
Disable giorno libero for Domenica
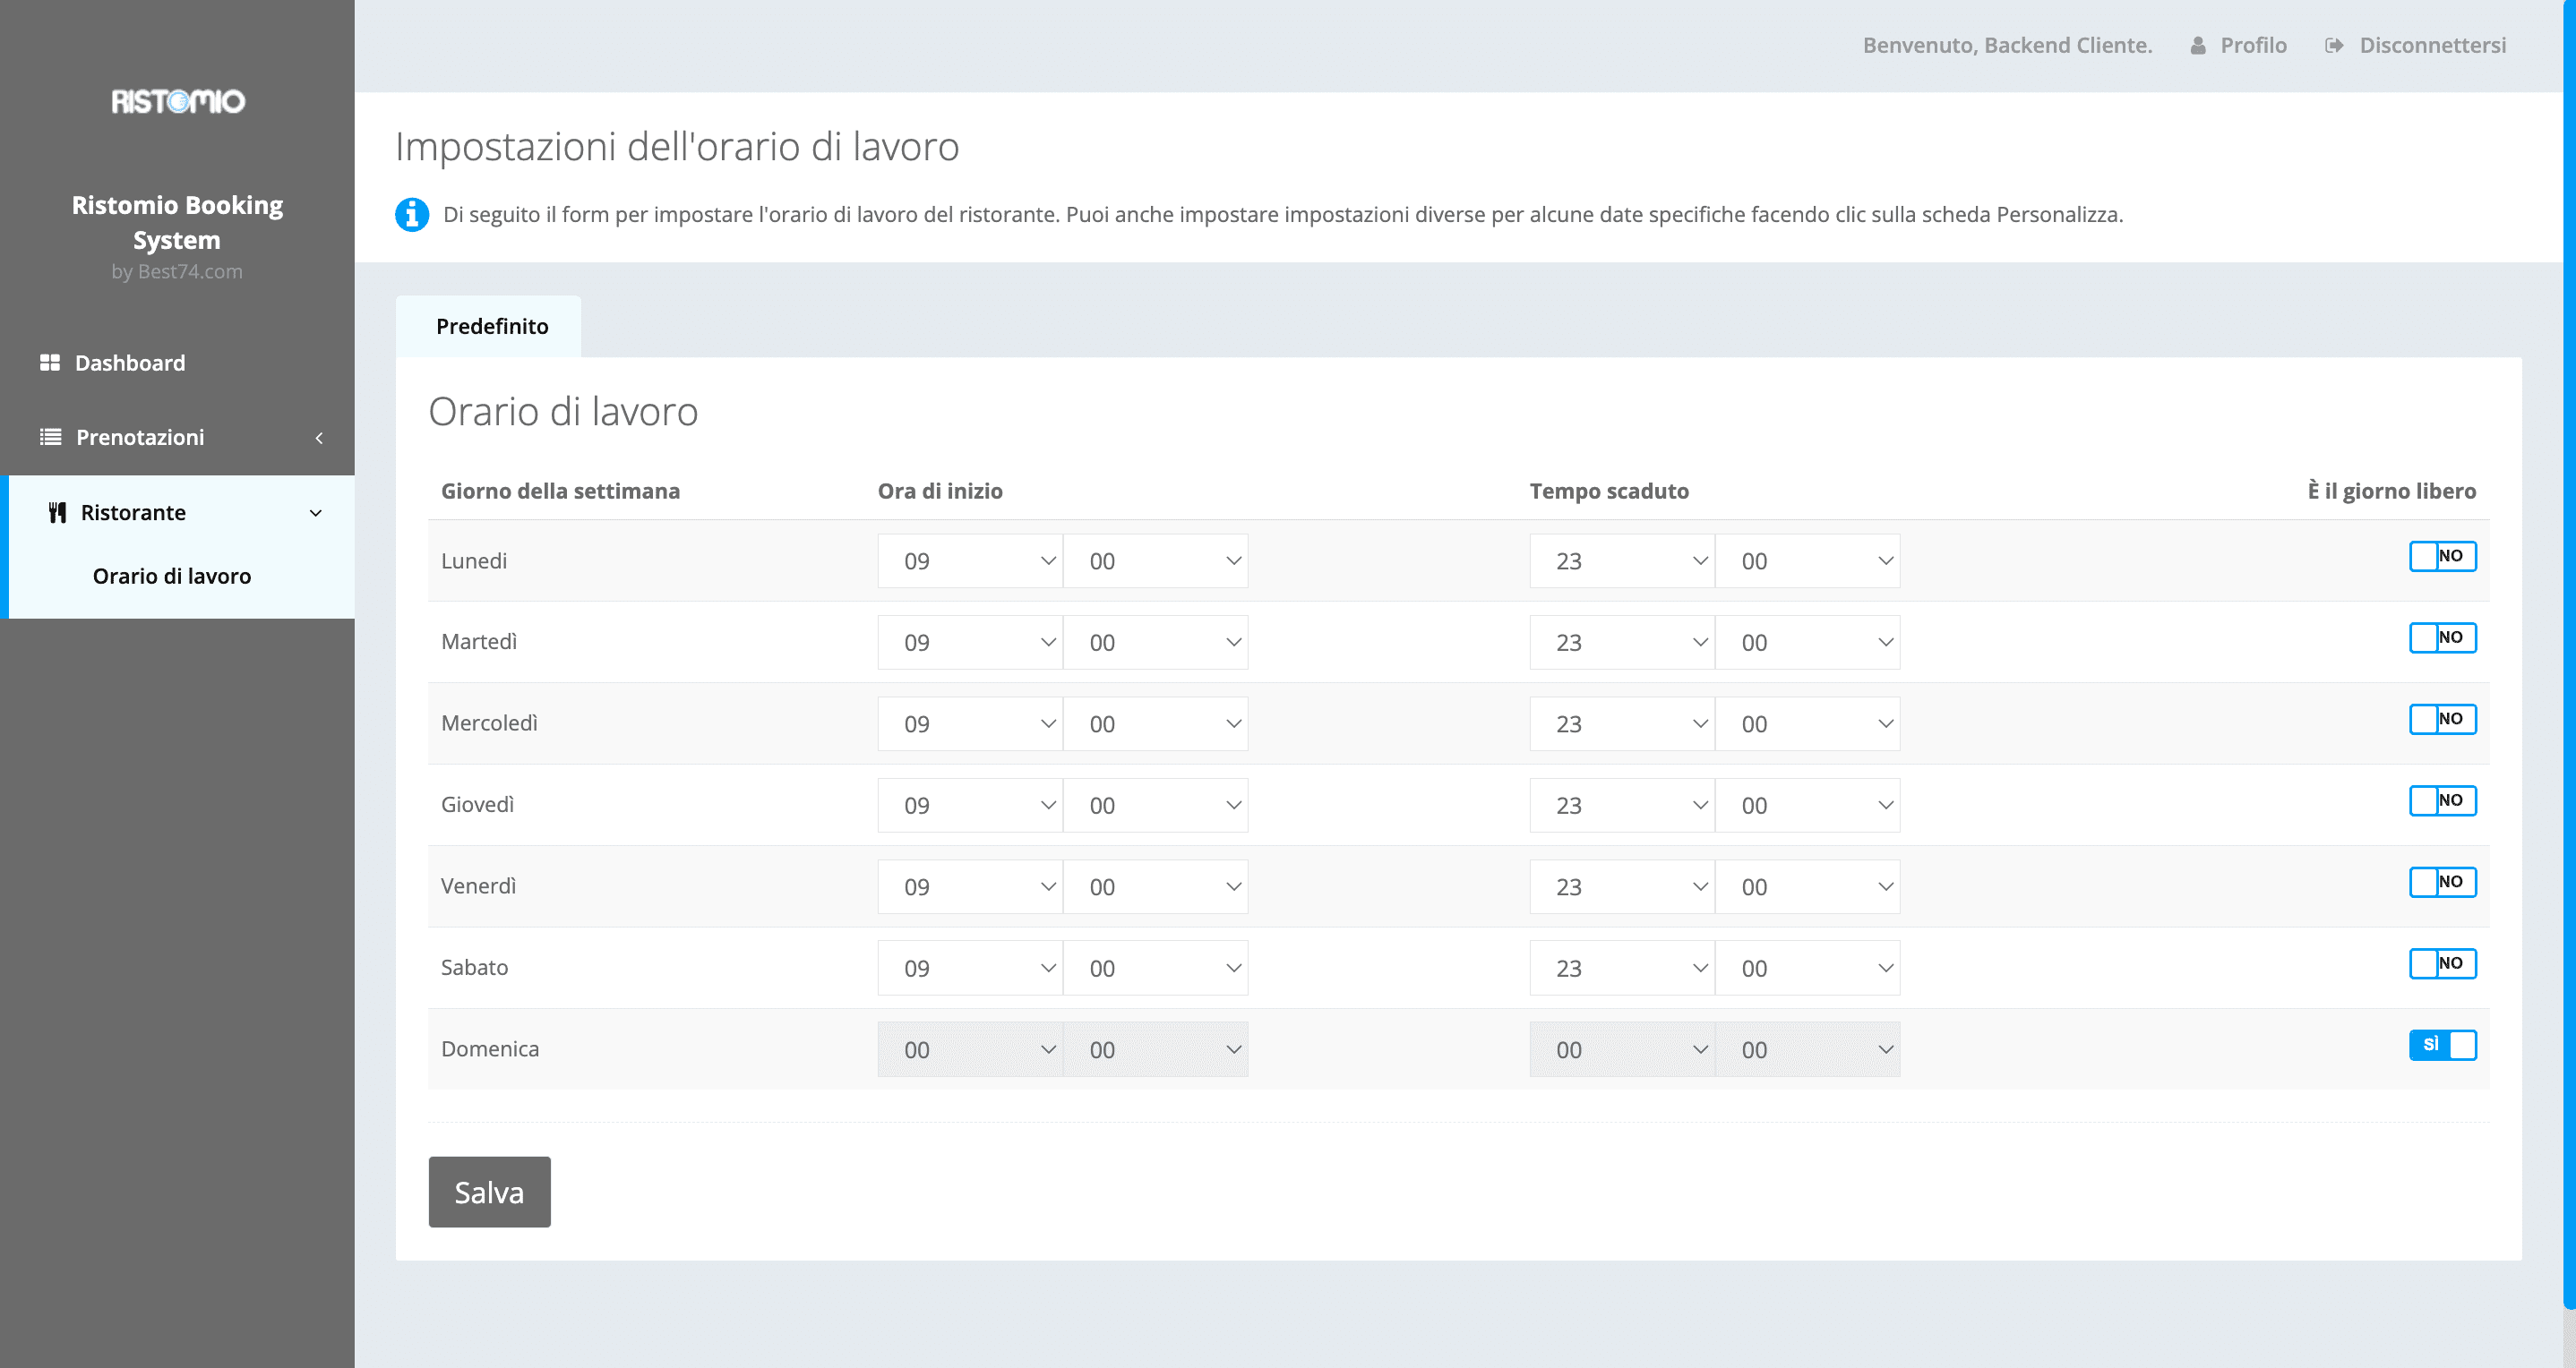(x=2443, y=1044)
